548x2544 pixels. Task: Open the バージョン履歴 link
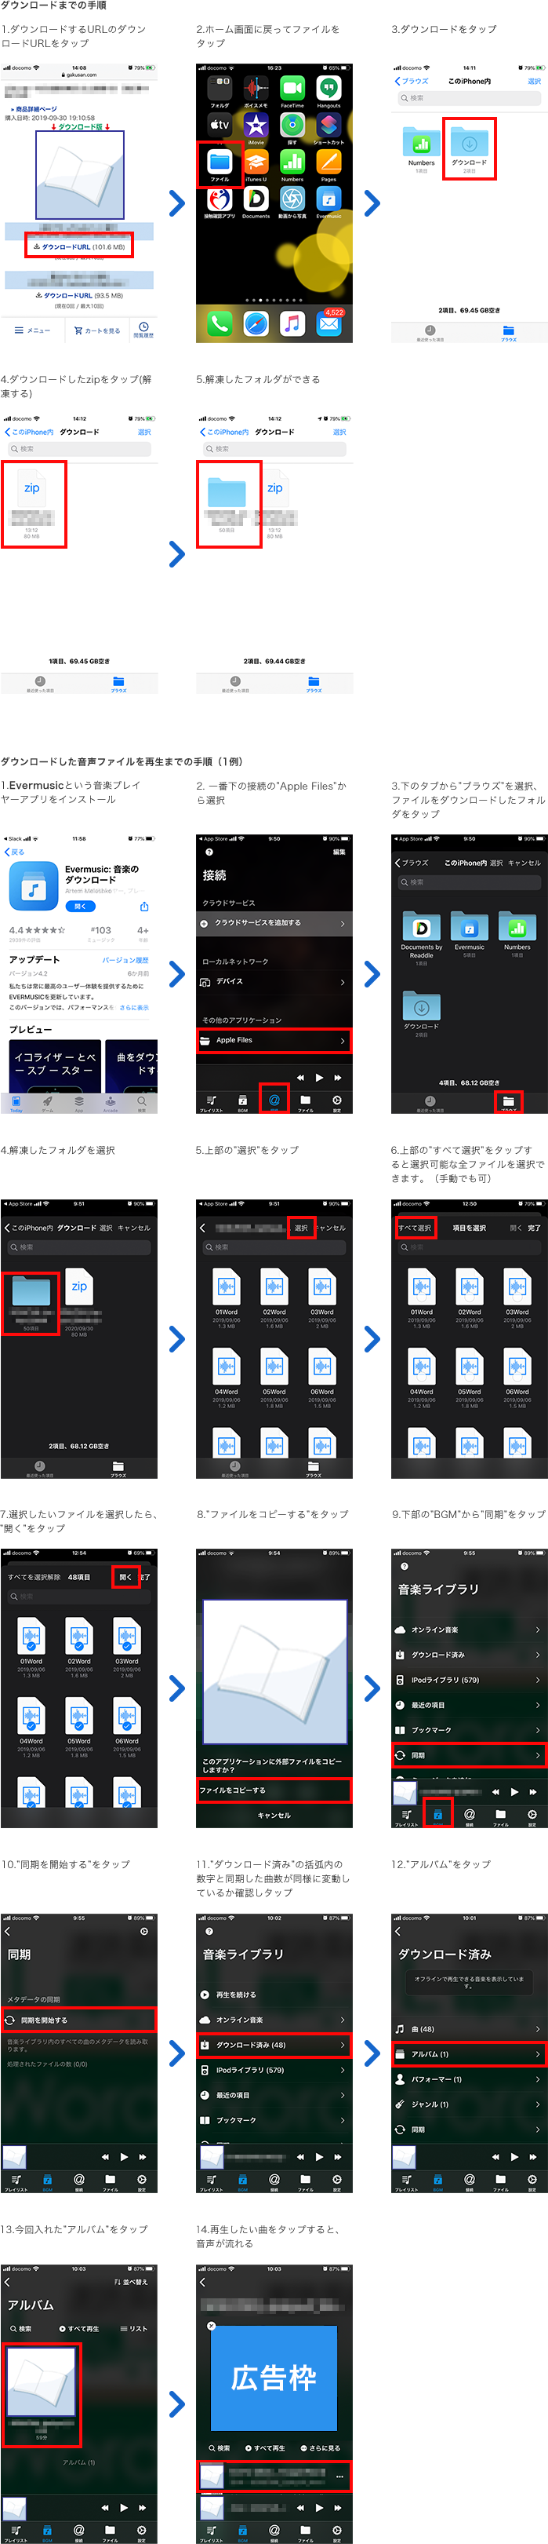click(125, 960)
